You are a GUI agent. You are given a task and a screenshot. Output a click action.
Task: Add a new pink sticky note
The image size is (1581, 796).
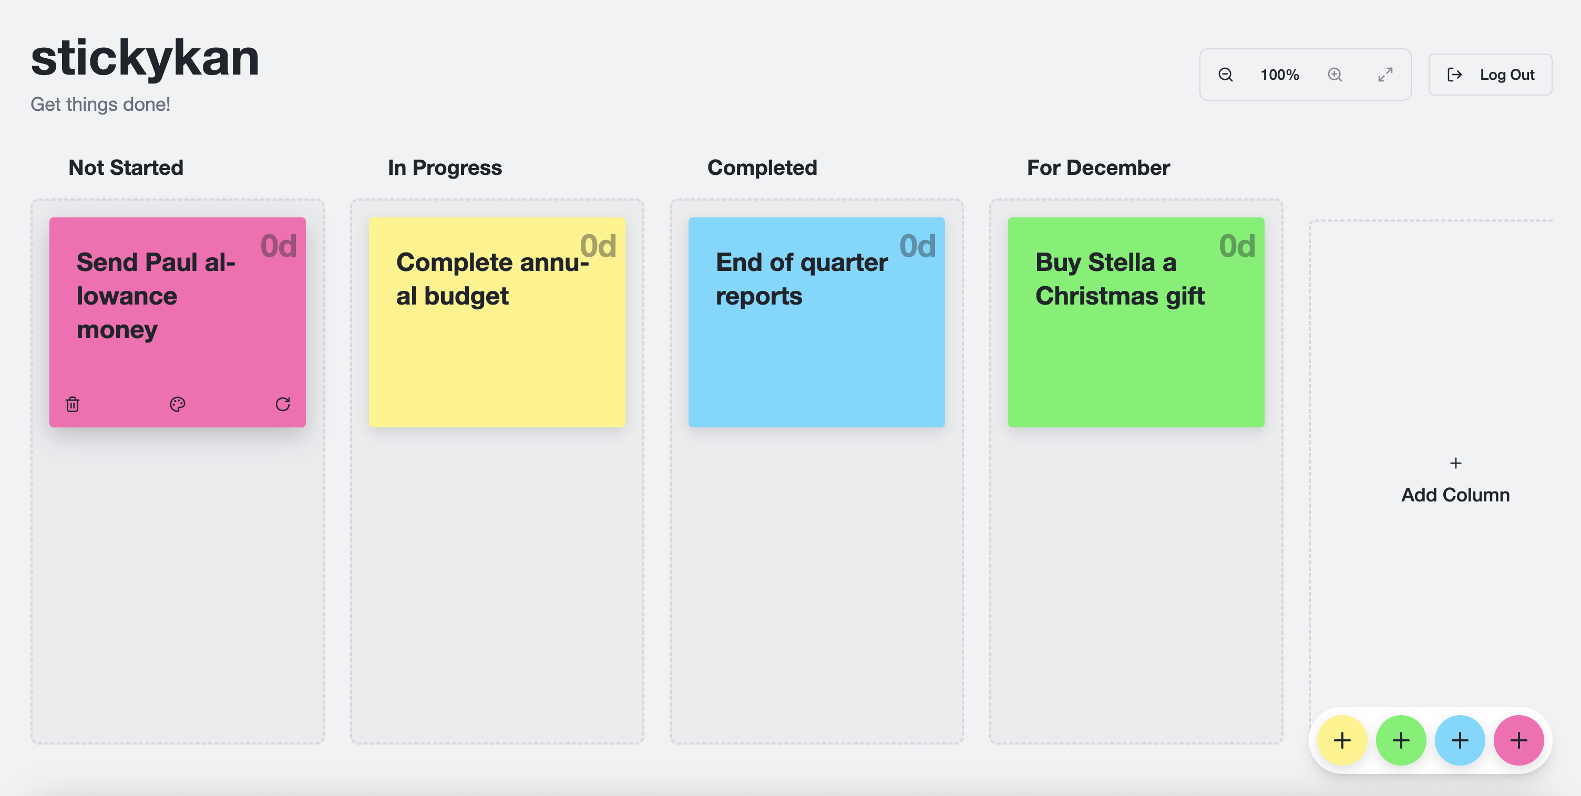pos(1518,740)
